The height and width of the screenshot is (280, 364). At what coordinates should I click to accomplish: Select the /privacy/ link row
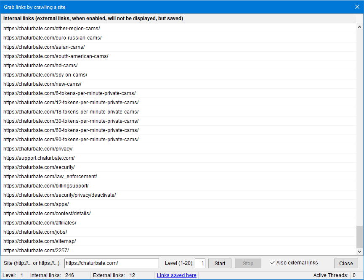click(178, 149)
